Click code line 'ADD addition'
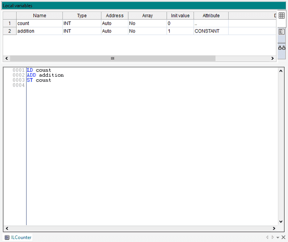Screen dimensions: 288x242 45,75
